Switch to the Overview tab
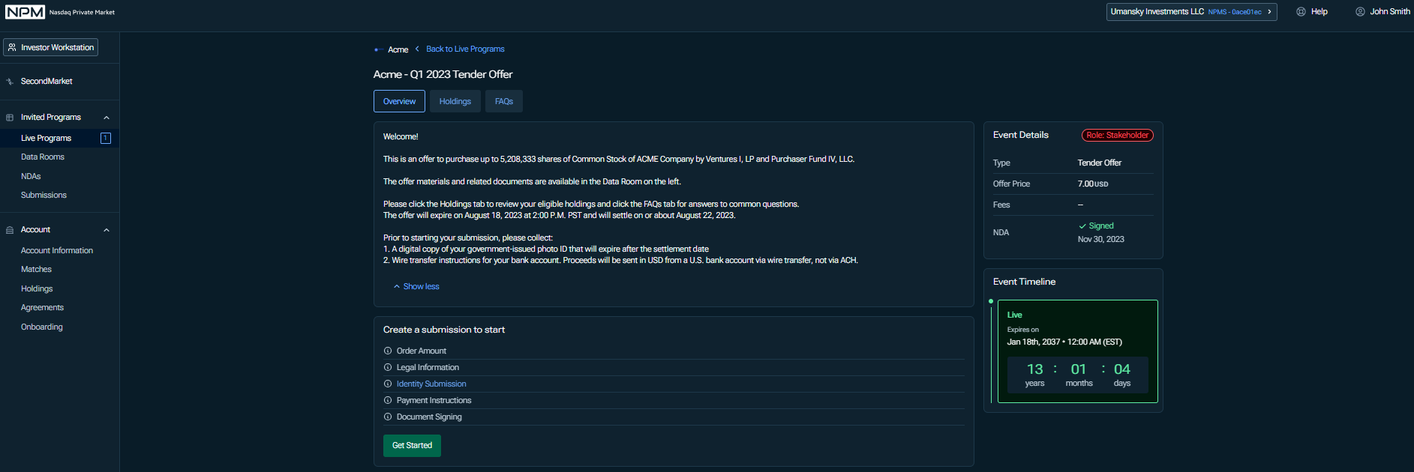This screenshot has height=472, width=1414. point(399,101)
